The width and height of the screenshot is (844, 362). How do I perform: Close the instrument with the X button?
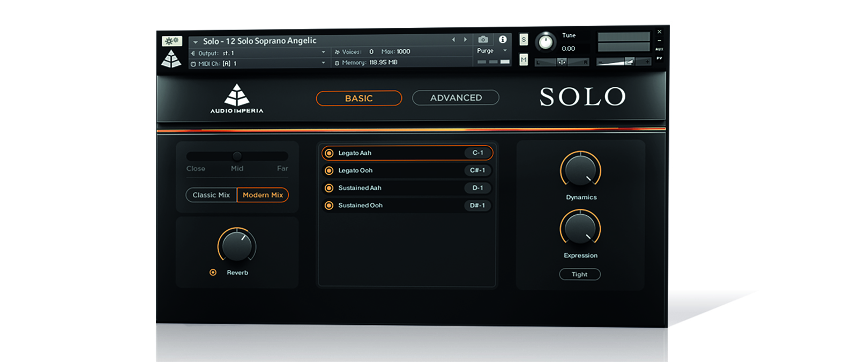(660, 32)
